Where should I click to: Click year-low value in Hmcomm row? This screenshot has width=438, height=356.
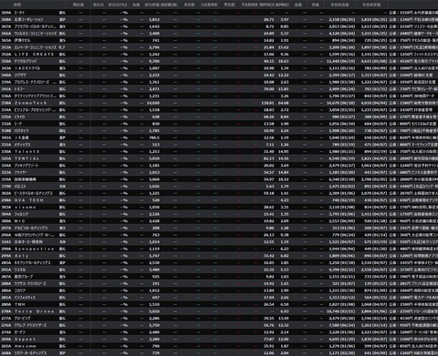376,346
